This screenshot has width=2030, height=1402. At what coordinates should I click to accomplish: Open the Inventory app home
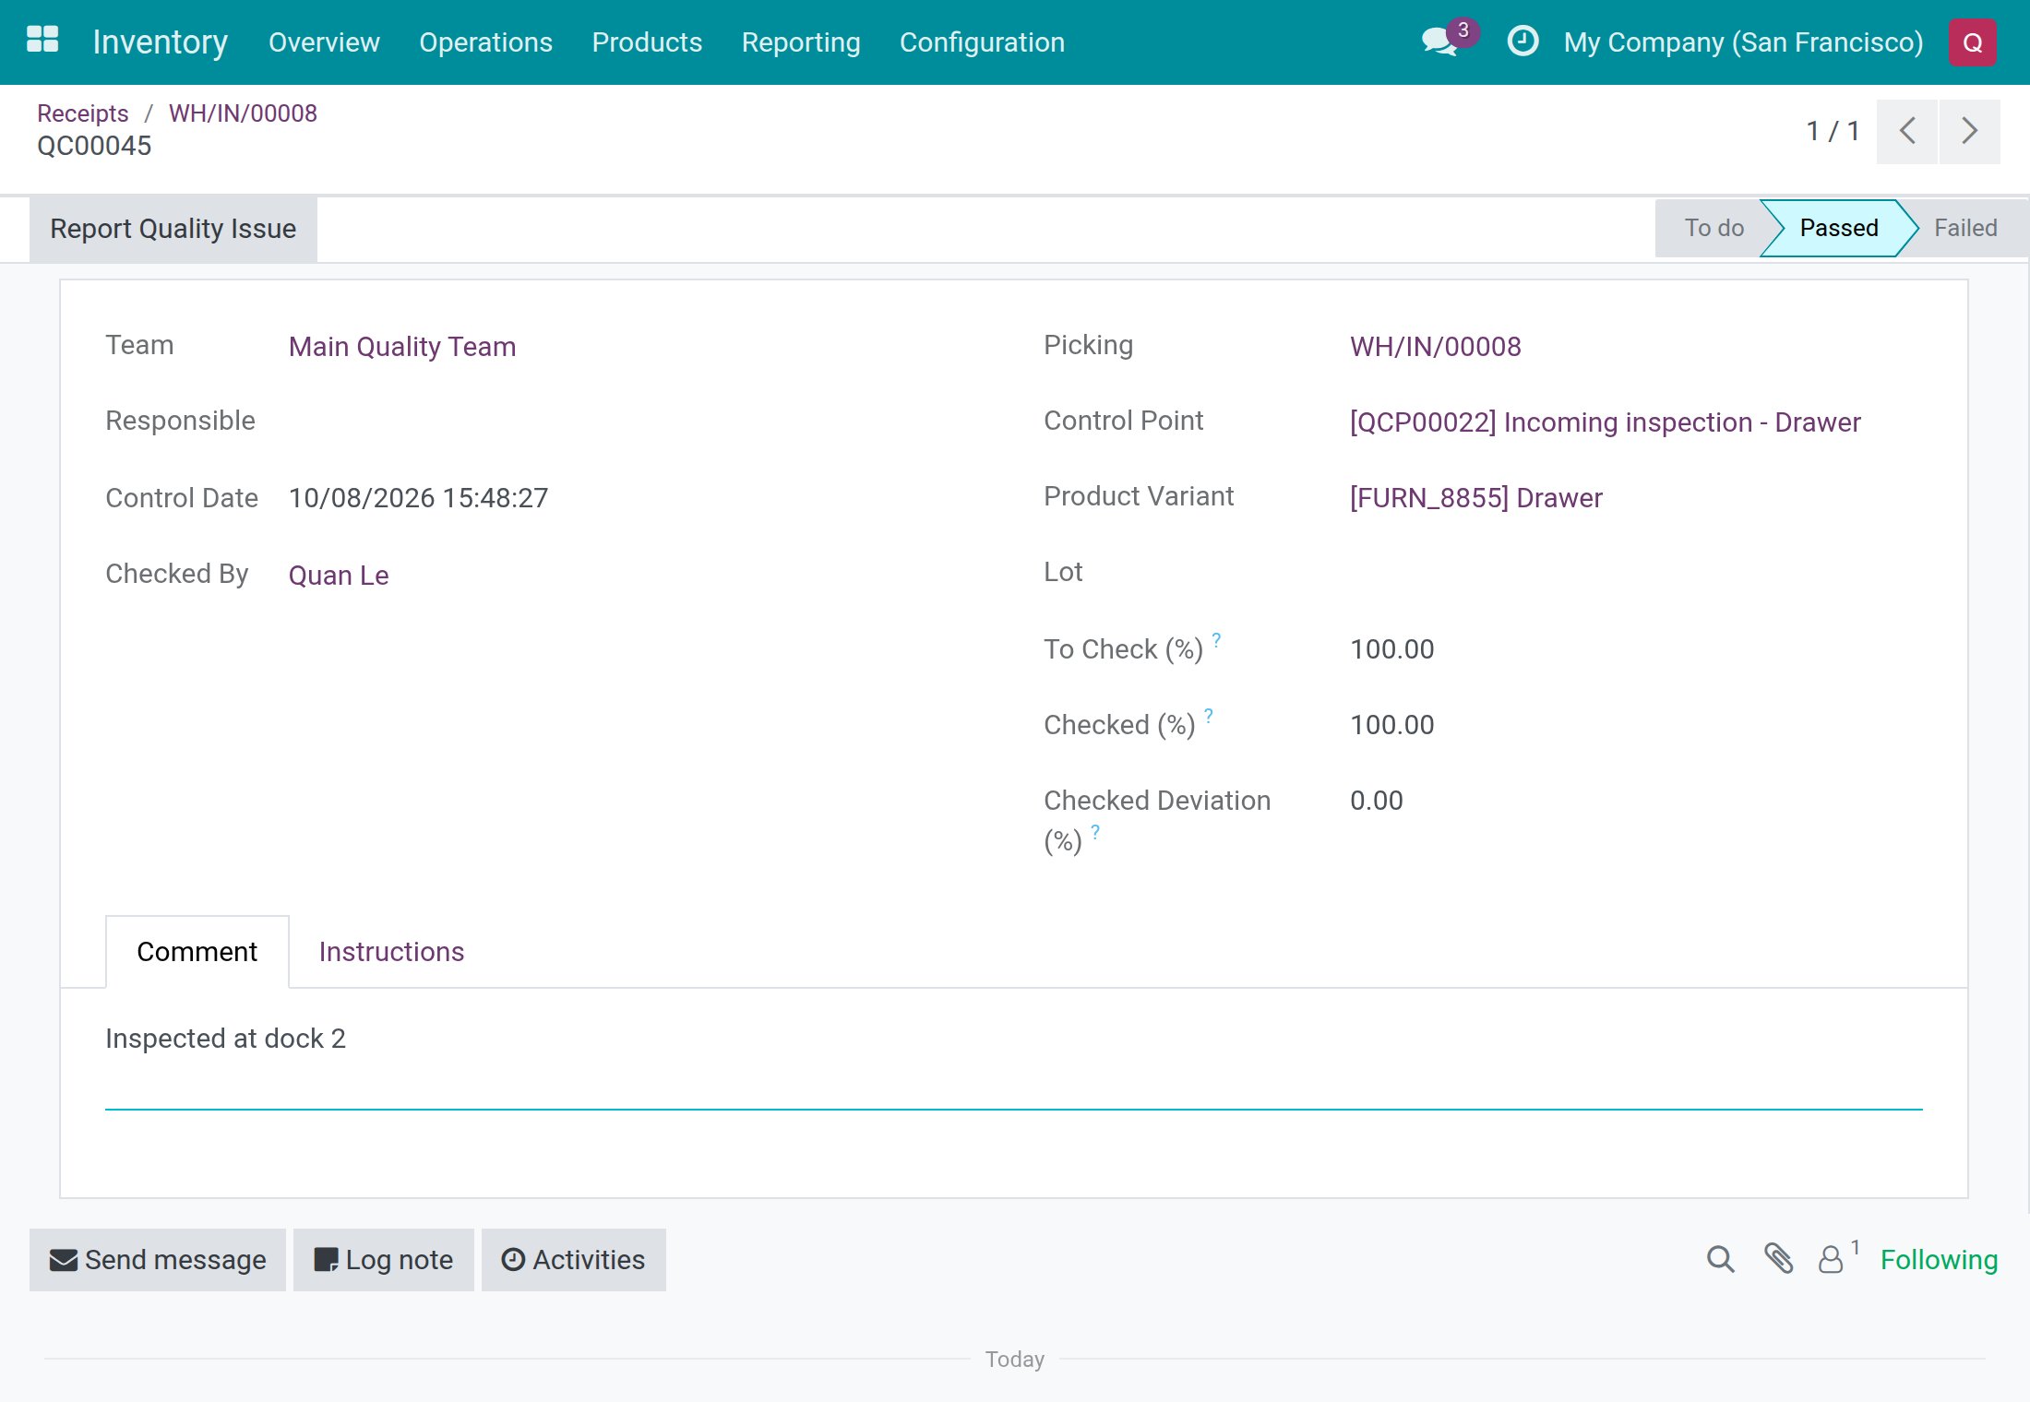[x=161, y=42]
